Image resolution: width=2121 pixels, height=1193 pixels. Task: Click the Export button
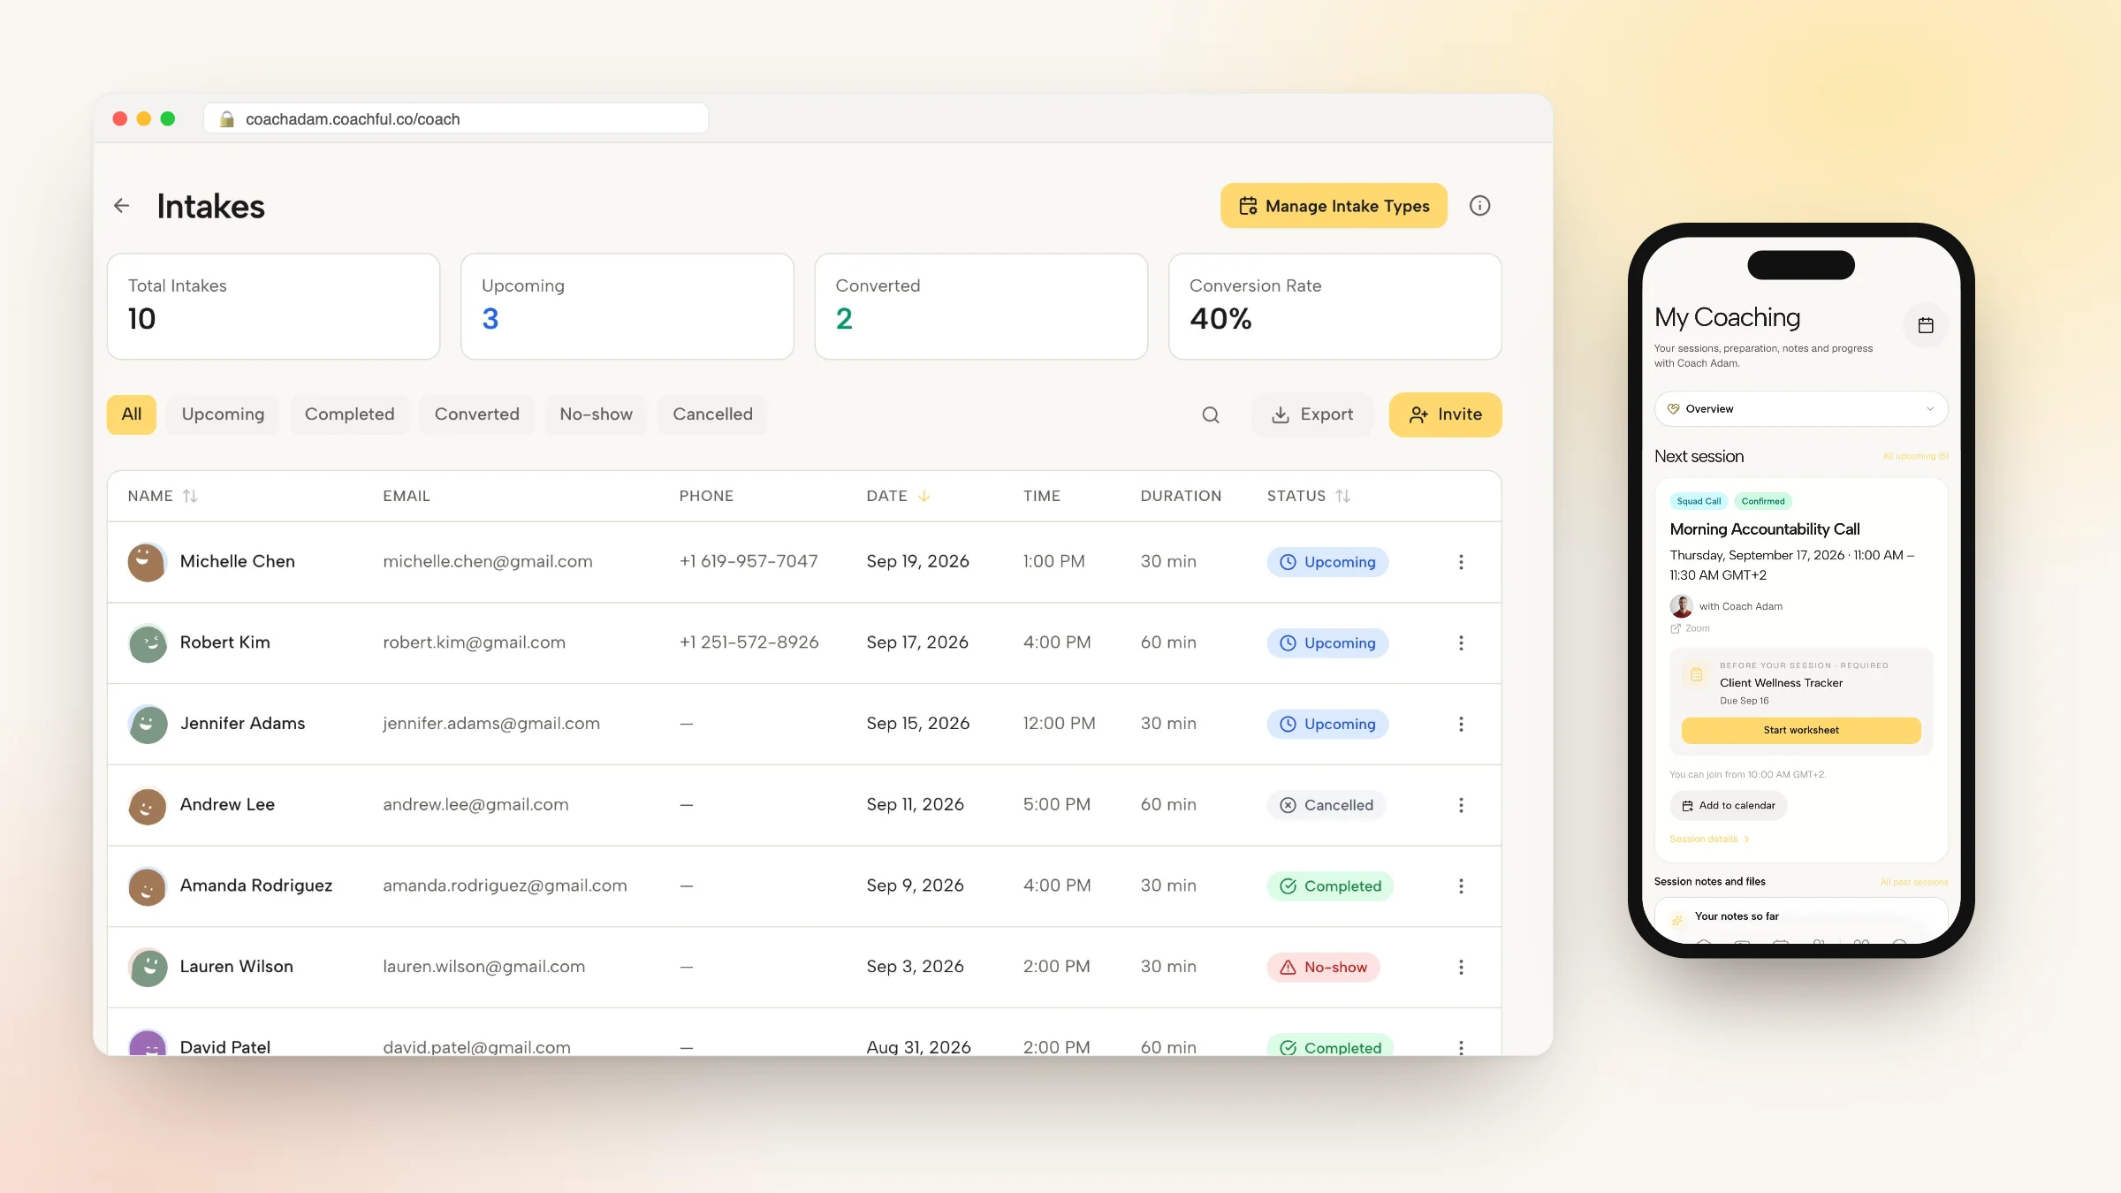tap(1312, 414)
